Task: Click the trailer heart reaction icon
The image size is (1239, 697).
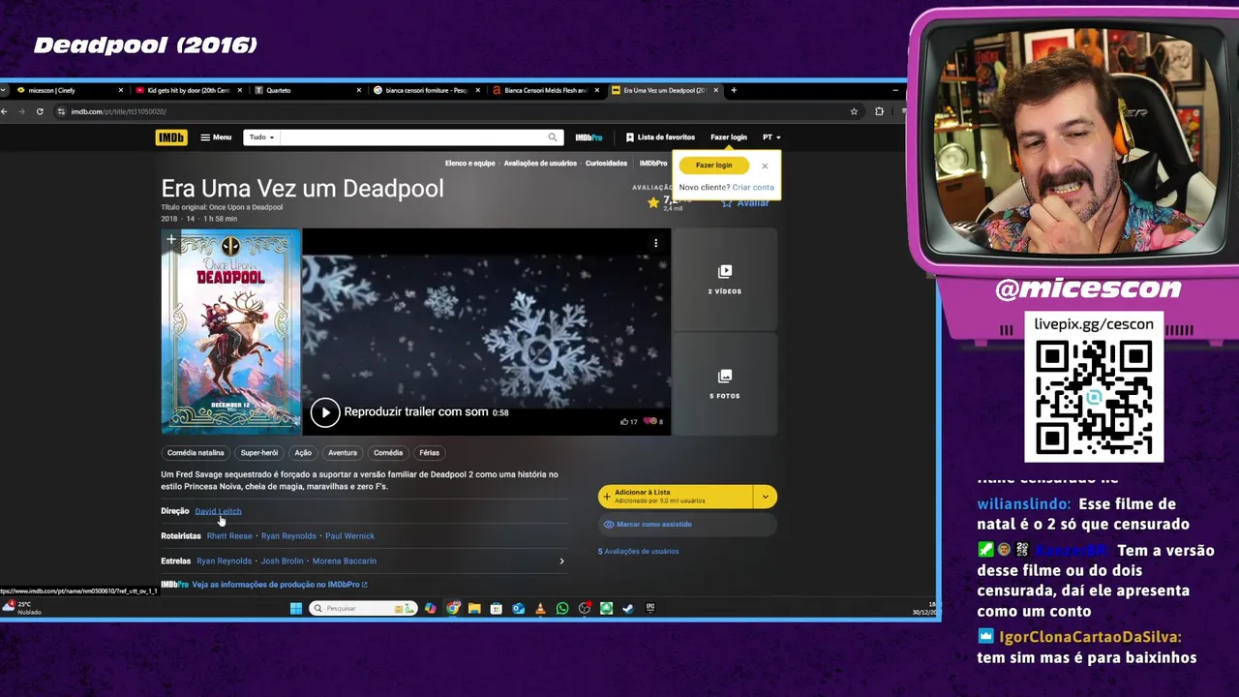Action: tap(650, 421)
